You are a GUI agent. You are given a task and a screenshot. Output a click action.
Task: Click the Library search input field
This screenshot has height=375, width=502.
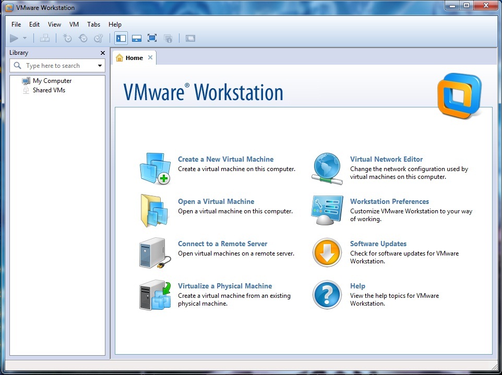57,66
